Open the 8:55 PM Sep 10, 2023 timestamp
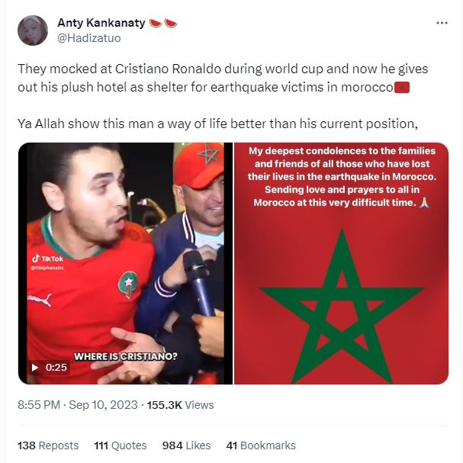Screen dimensions: 463x463 pyautogui.click(x=77, y=405)
